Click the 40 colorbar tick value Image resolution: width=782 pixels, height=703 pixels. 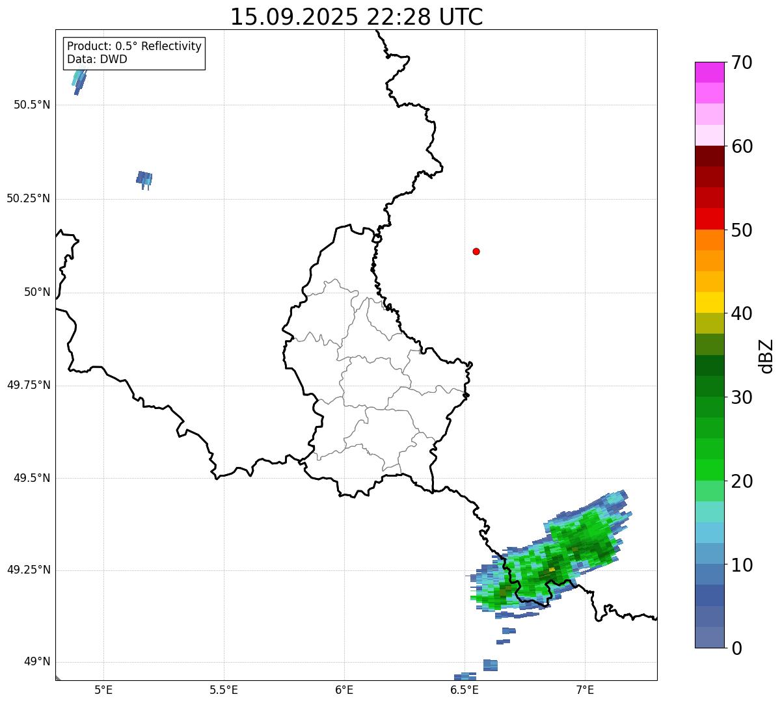pyautogui.click(x=742, y=313)
